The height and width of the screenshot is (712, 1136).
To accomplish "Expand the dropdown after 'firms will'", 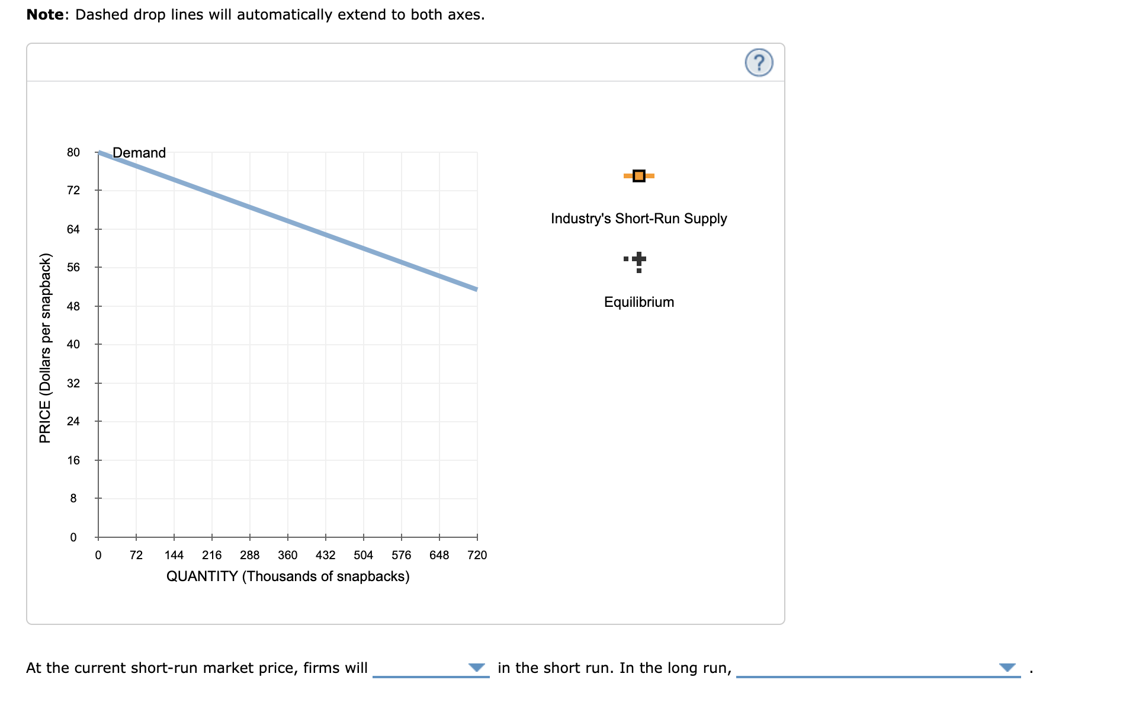I will point(477,668).
